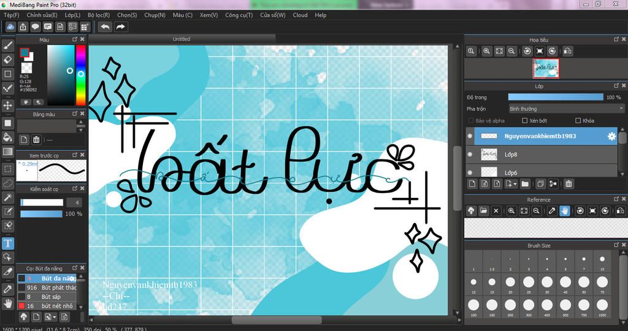Click down arrow of layer list scrollbar
This screenshot has width=628, height=331.
point(622,173)
